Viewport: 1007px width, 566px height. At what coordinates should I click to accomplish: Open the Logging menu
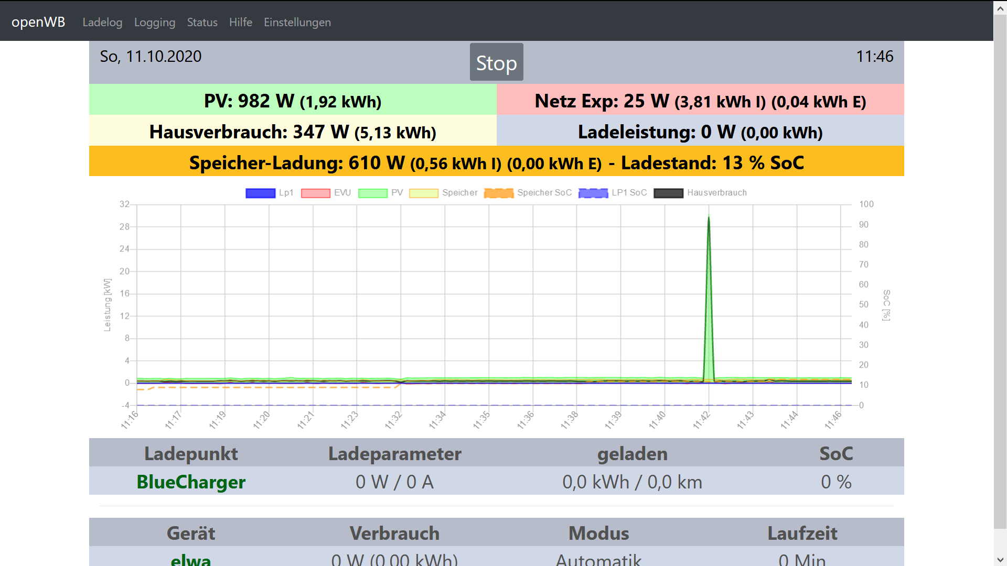click(155, 22)
